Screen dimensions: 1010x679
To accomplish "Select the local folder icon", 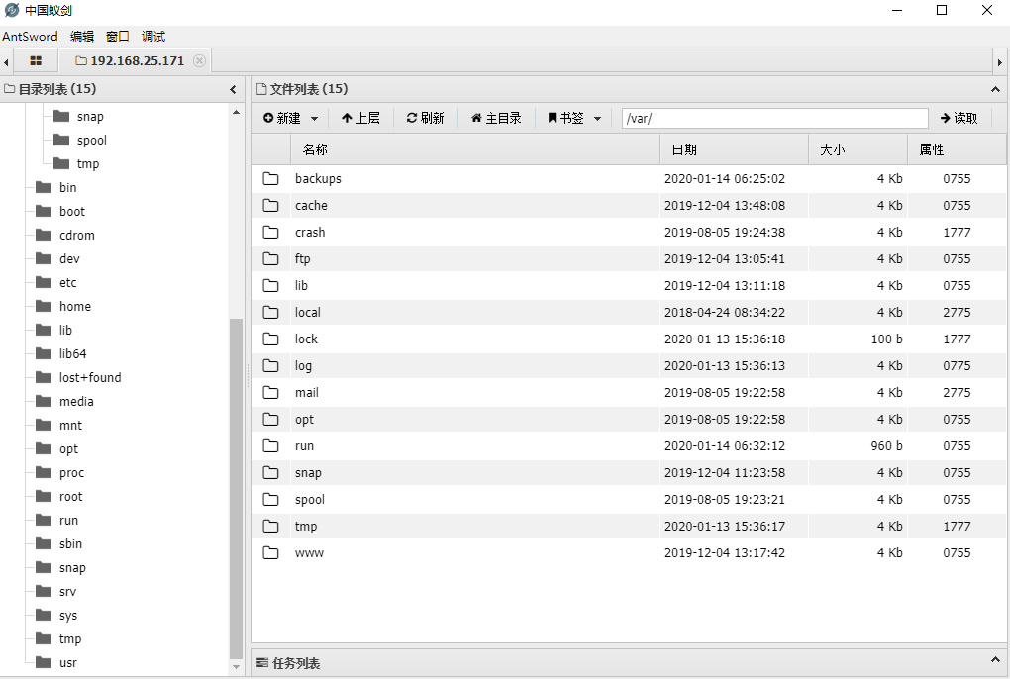I will coord(270,312).
